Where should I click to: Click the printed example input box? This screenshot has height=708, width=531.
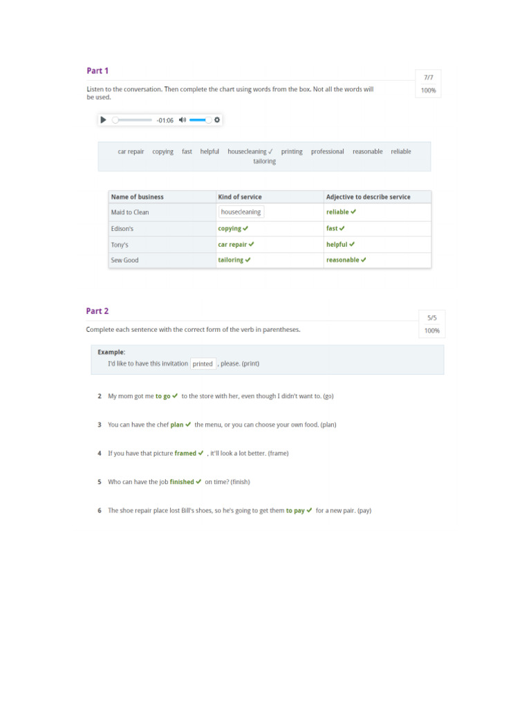pyautogui.click(x=203, y=364)
